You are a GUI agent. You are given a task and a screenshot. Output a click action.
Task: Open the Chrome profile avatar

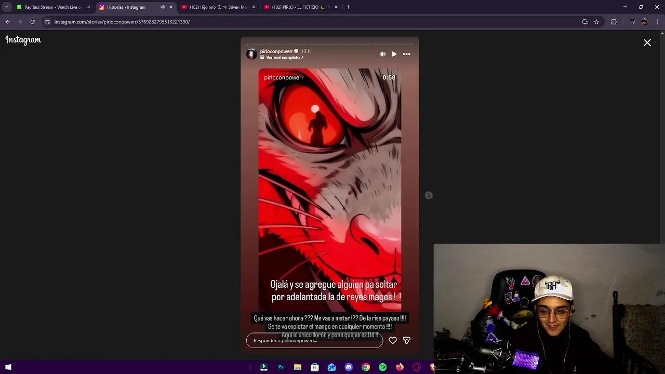click(645, 22)
